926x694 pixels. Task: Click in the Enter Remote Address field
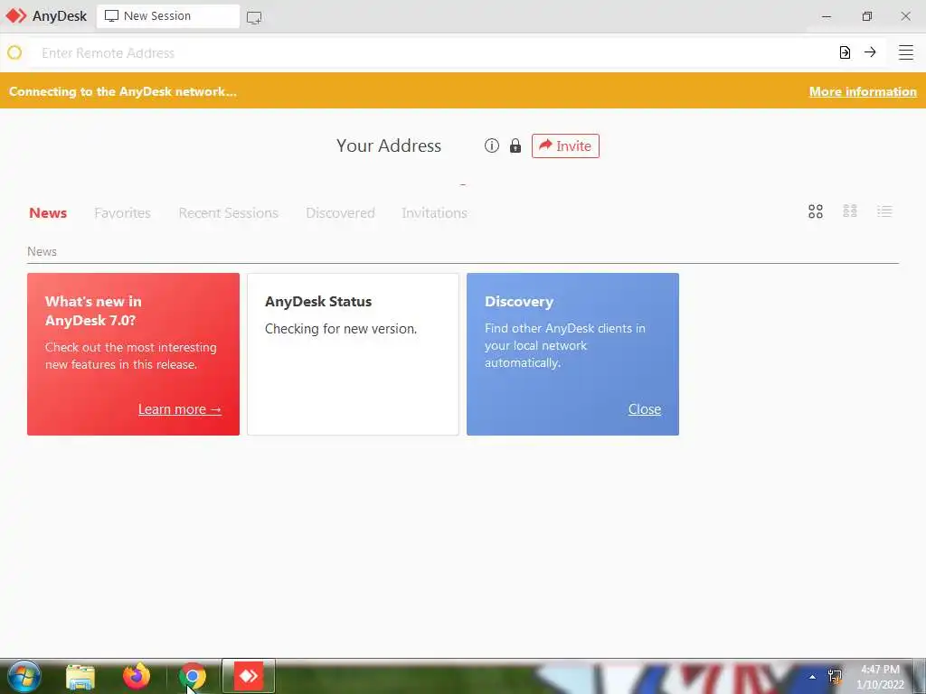[431, 53]
